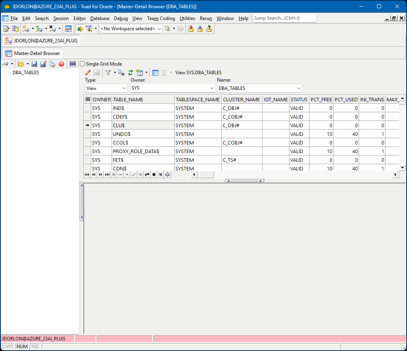The image size is (407, 351).
Task: Click grid vertical scrollbar down arrow
Action: pyautogui.click(x=403, y=168)
